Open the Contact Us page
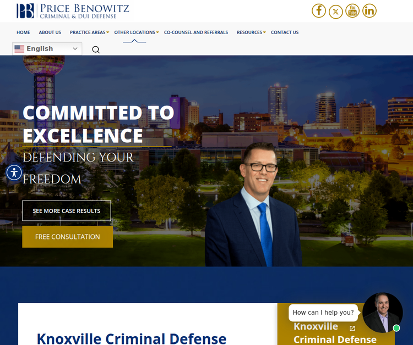Screen dimensions: 413x345 285,32
